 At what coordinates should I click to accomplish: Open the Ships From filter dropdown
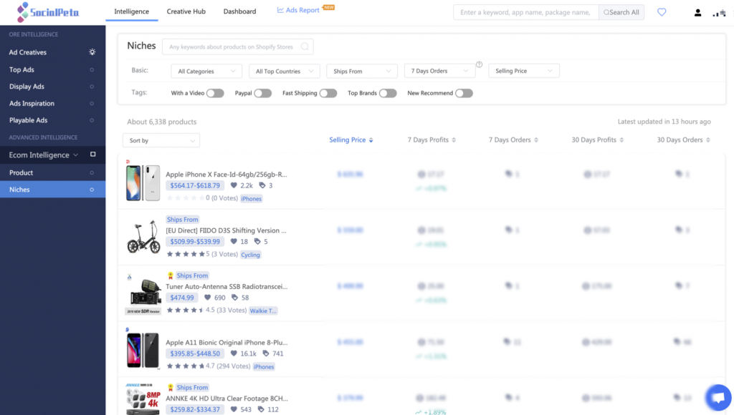(362, 71)
